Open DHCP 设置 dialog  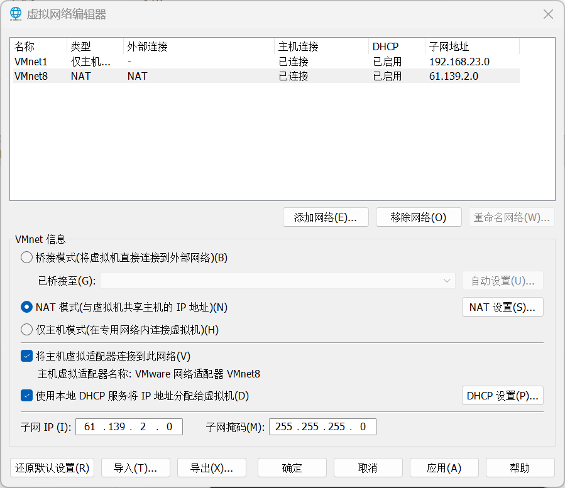(x=502, y=396)
